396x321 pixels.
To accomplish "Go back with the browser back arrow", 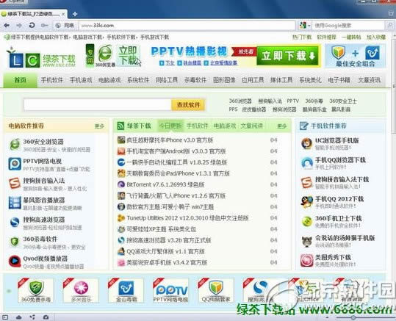I will click(x=7, y=25).
